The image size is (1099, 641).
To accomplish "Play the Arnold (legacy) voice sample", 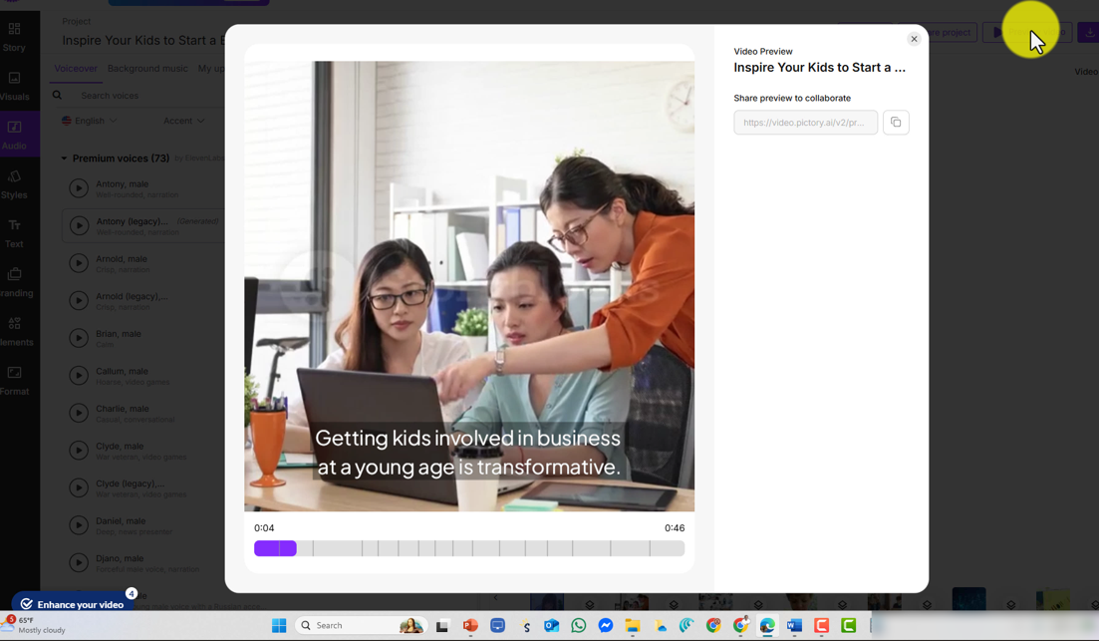I will (79, 300).
